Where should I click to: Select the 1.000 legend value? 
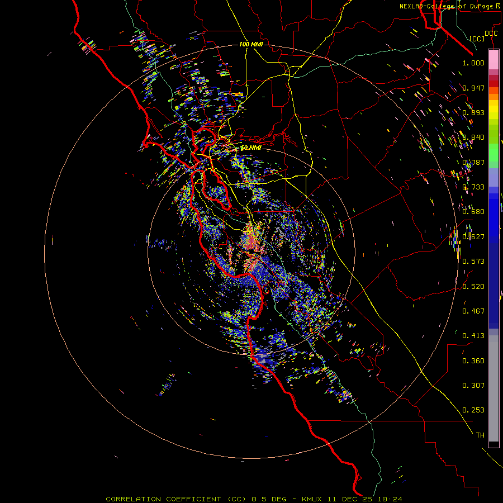coord(473,63)
